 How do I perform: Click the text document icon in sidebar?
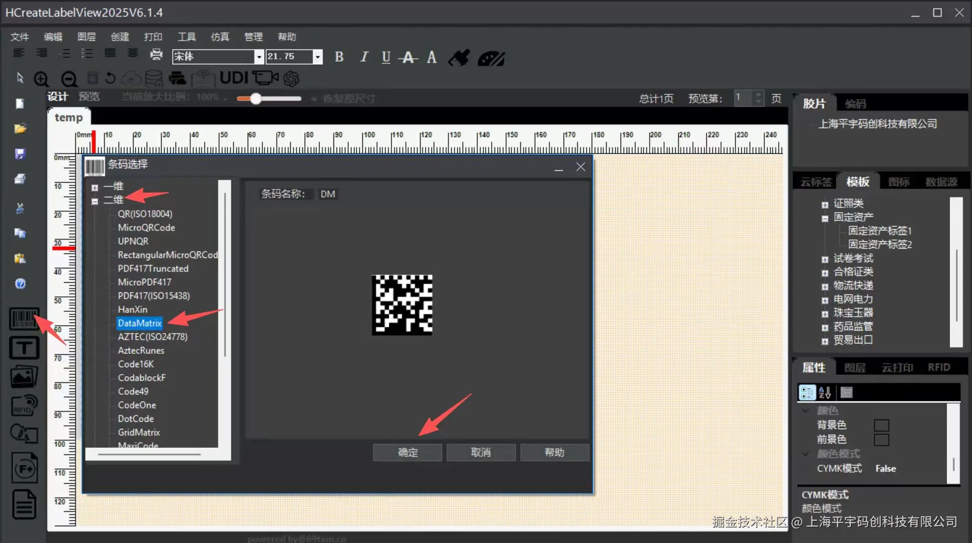click(24, 504)
